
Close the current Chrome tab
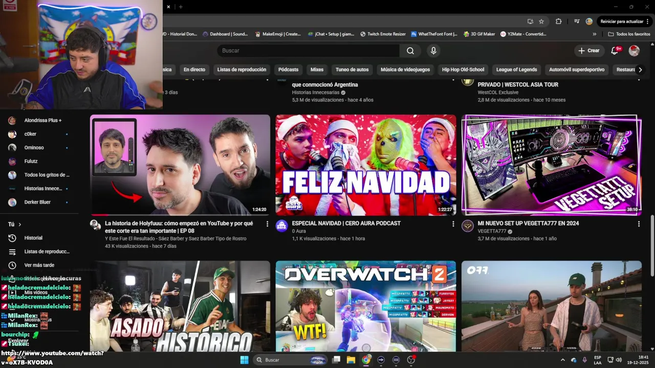[169, 7]
